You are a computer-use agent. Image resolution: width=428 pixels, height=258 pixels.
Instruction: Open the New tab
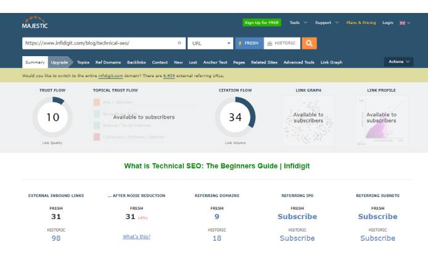click(x=178, y=62)
